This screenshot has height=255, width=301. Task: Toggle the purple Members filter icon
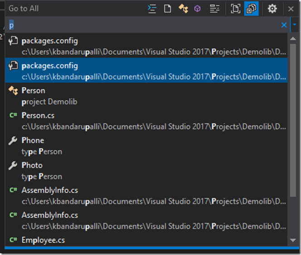tap(197, 9)
